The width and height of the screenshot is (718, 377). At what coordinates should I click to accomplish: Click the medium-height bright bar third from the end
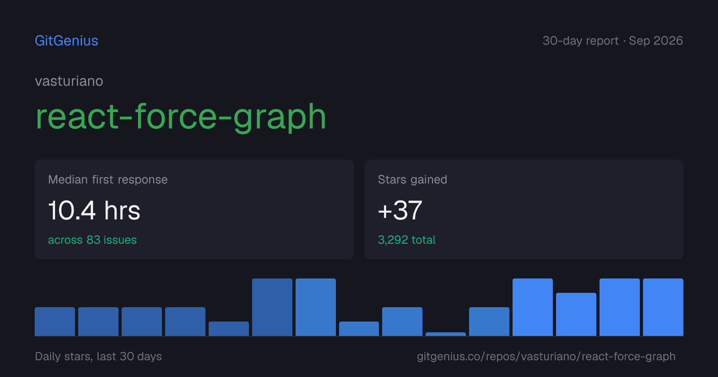point(576,314)
